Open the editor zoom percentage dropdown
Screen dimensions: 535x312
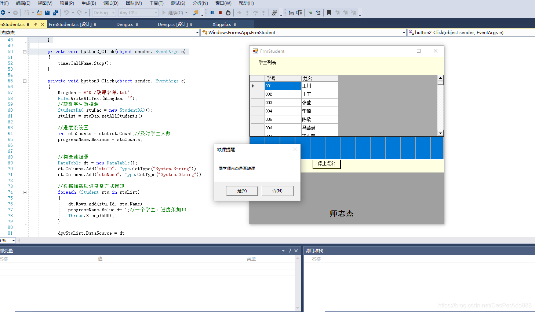pos(14,241)
